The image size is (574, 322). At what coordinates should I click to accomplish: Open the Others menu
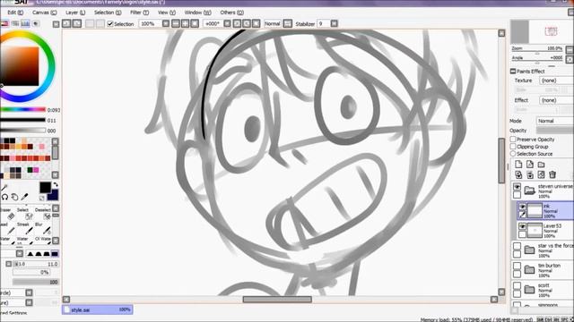(x=231, y=13)
